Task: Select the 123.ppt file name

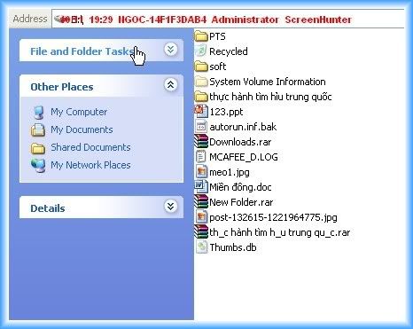Action: tap(226, 112)
